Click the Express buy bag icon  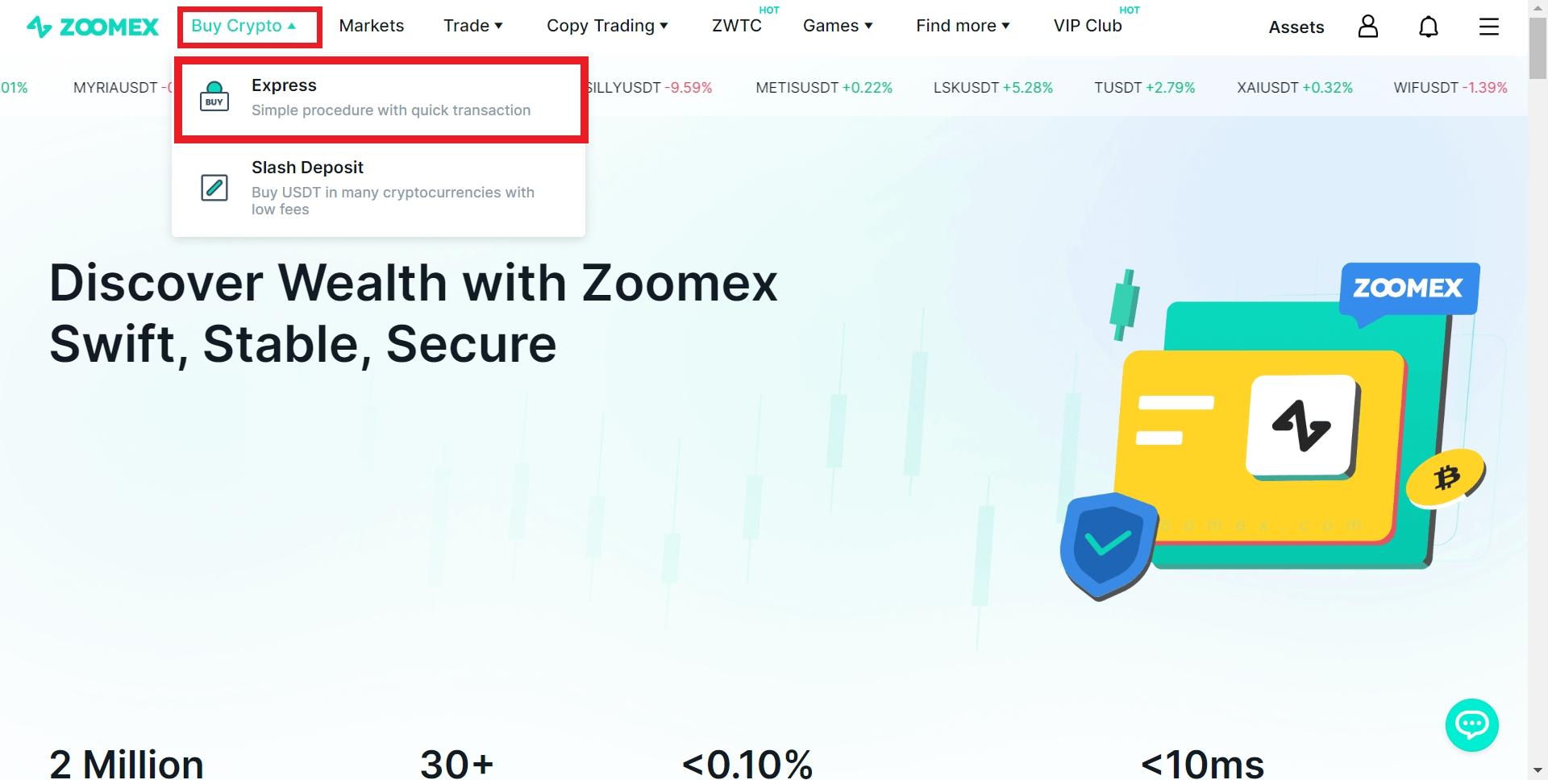(214, 97)
